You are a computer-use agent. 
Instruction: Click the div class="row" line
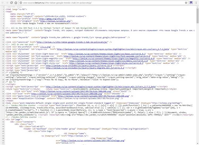(x=24, y=124)
